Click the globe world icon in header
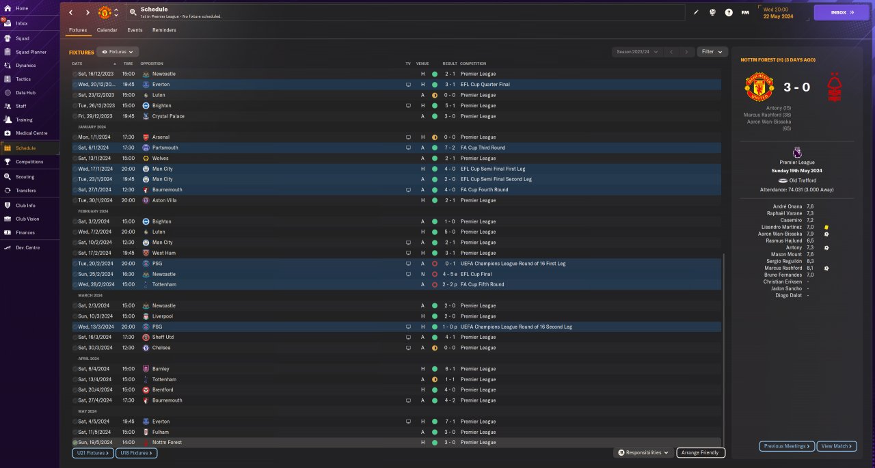This screenshot has height=468, width=875. 712,12
